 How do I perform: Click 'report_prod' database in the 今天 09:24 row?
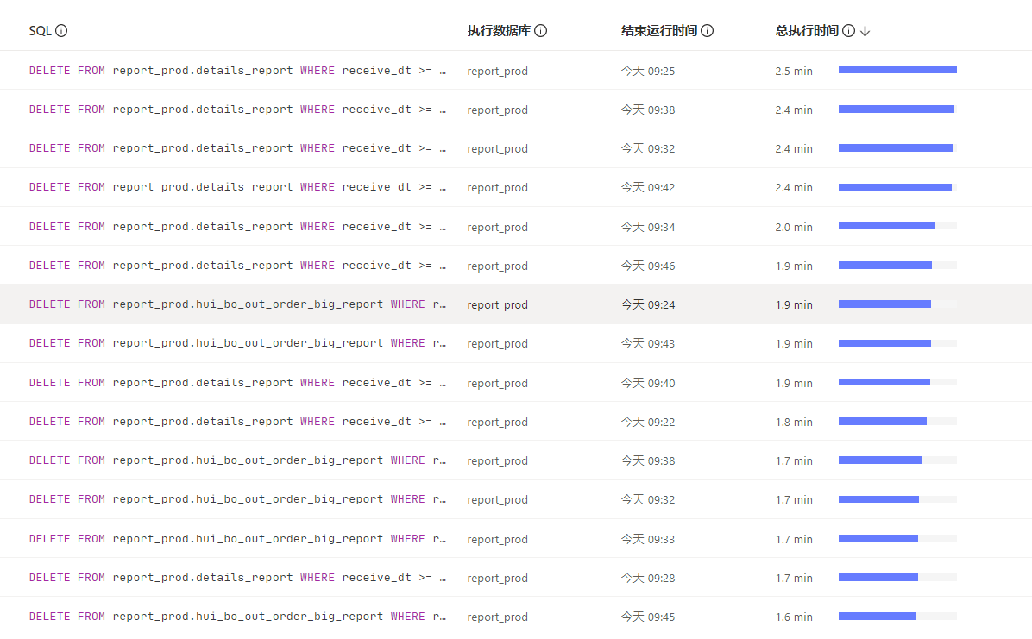click(498, 304)
